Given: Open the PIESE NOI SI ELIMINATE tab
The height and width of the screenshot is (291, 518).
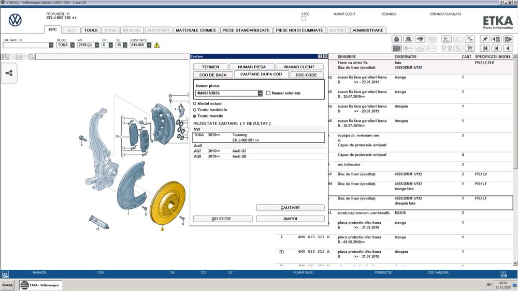Looking at the screenshot, I should pyautogui.click(x=299, y=30).
